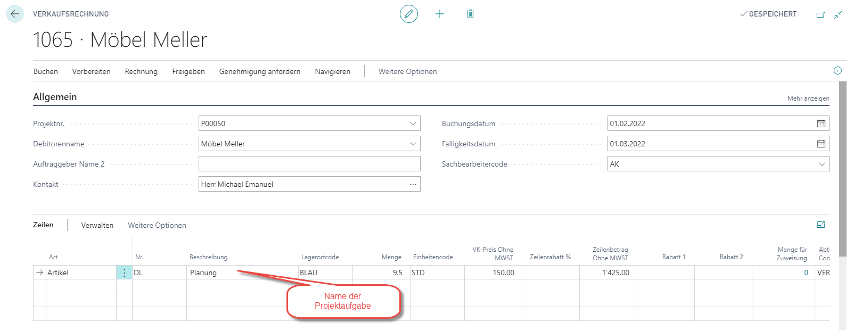
Task: Click the Einheitencode column header
Action: pyautogui.click(x=433, y=257)
